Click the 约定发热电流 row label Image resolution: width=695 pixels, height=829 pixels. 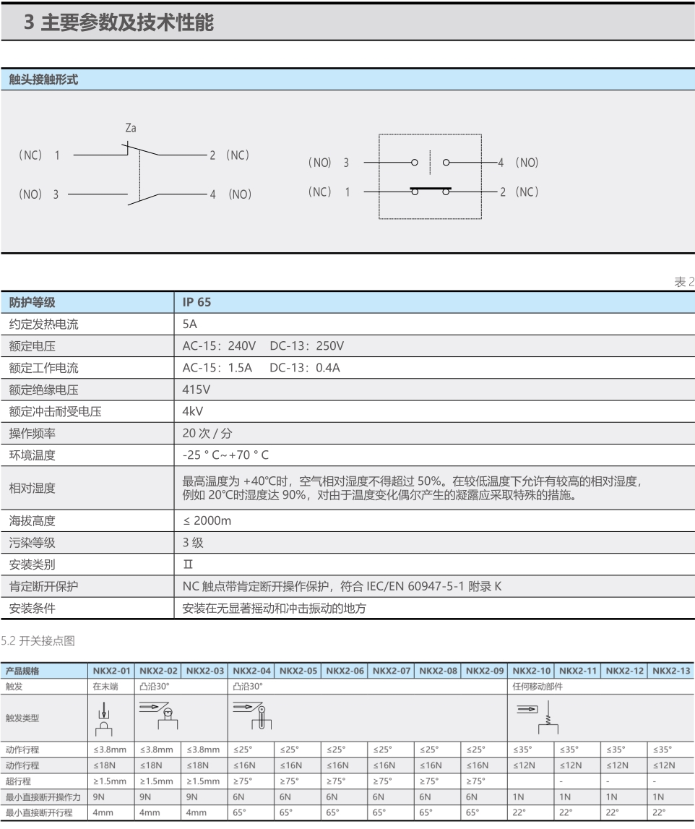pyautogui.click(x=43, y=324)
